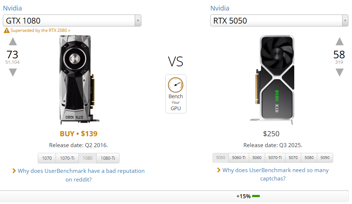352x204 pixels.
Task: Select the 1070 model button
Action: pos(47,158)
